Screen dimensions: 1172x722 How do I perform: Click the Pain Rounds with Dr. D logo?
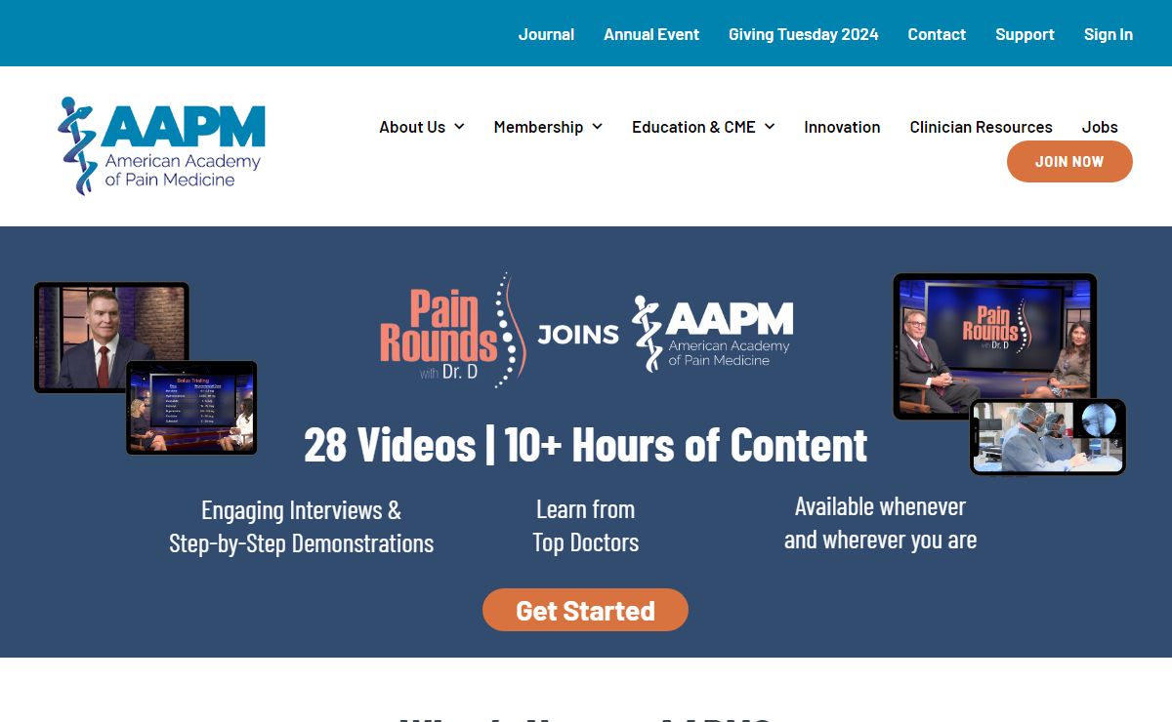(x=451, y=332)
